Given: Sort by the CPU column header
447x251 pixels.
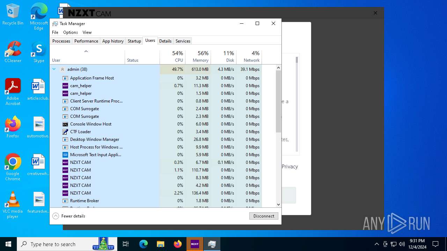Looking at the screenshot, I should tap(173, 57).
